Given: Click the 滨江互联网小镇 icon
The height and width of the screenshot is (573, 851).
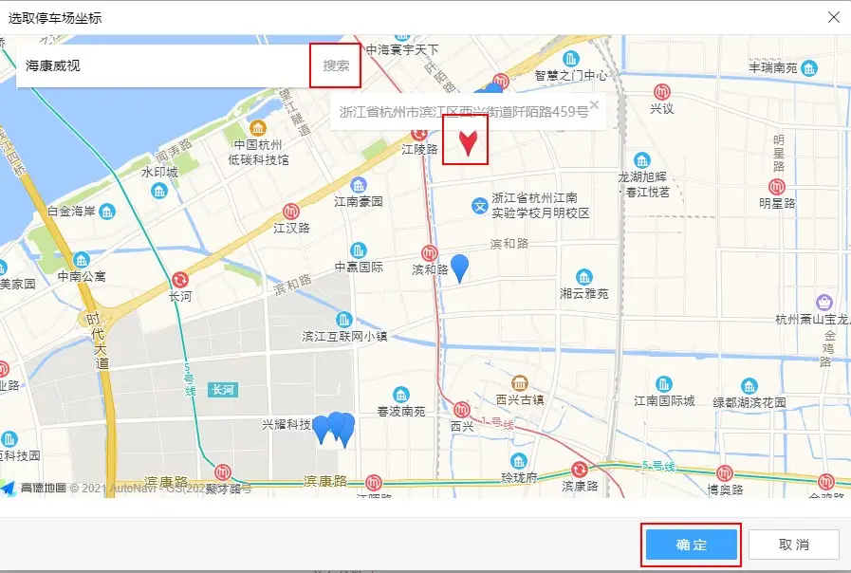Looking at the screenshot, I should click(344, 320).
